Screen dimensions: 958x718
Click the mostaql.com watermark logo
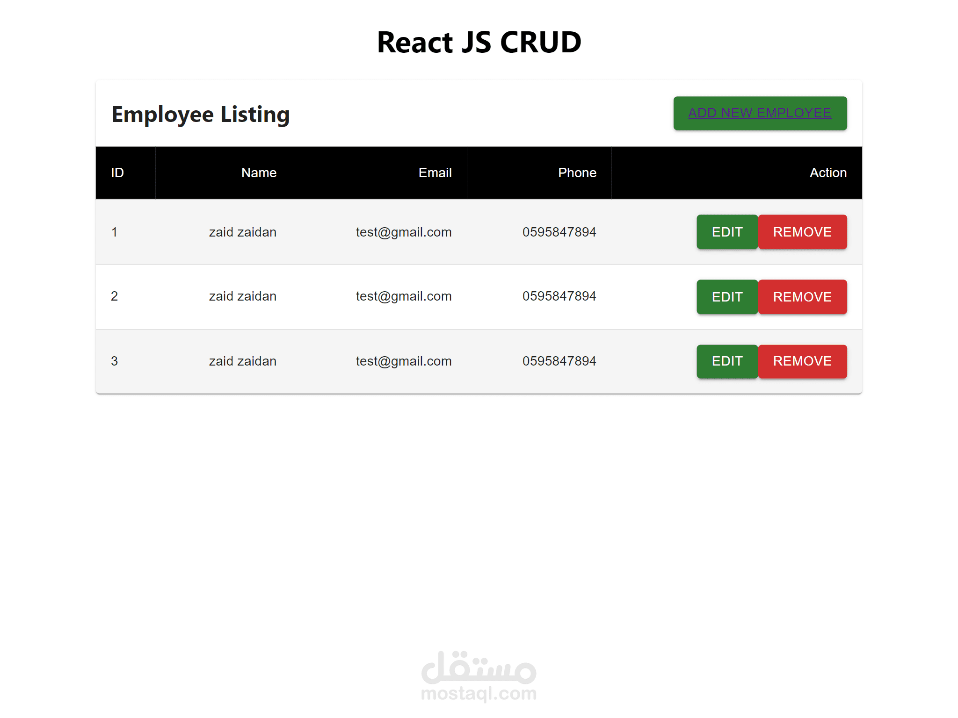click(x=479, y=676)
